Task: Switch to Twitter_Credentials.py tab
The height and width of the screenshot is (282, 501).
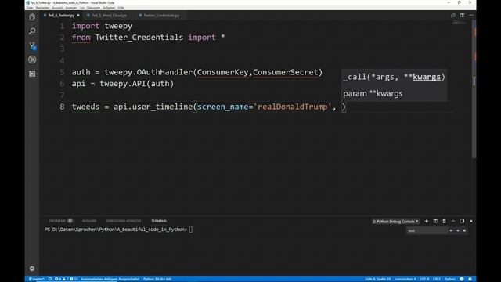Action: (161, 16)
